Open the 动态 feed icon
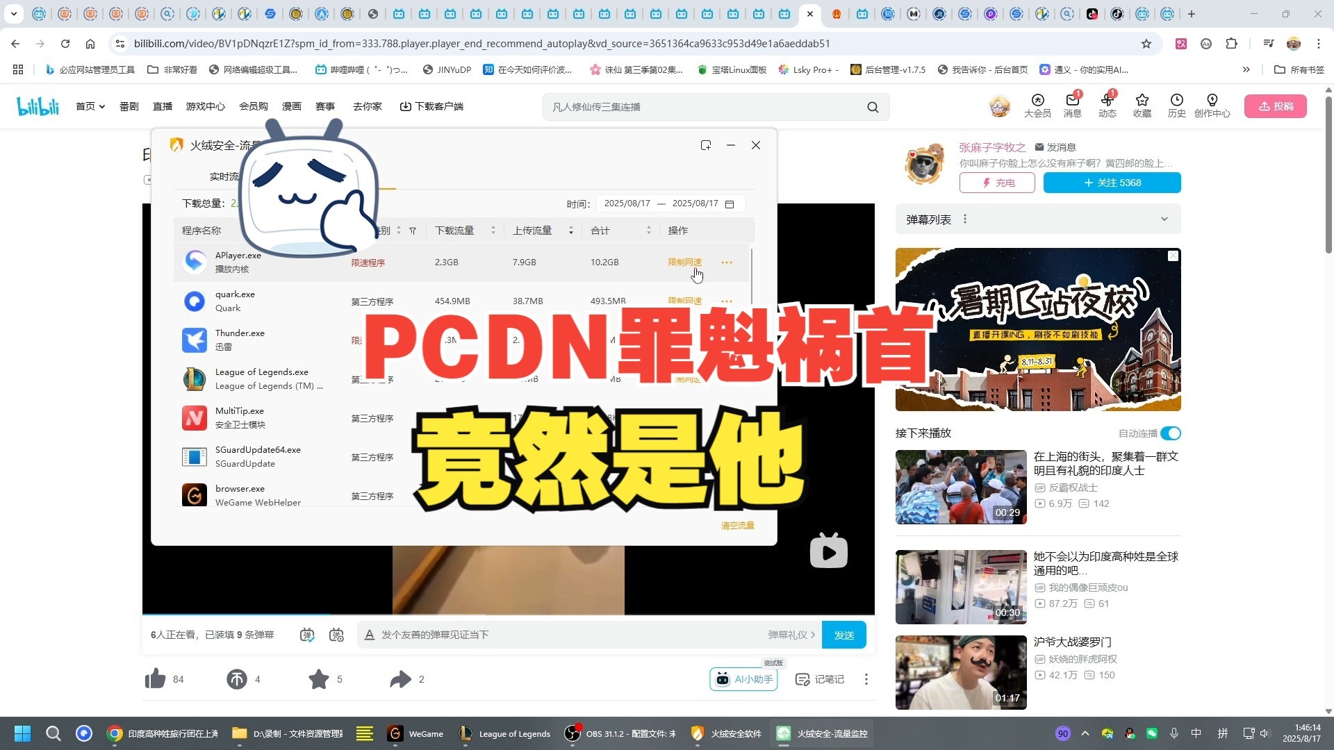The width and height of the screenshot is (1334, 750). [1107, 106]
